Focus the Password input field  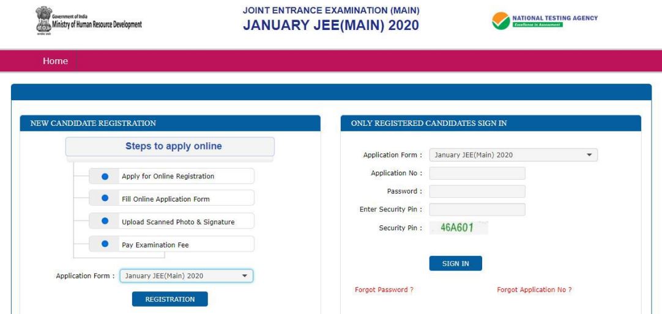point(477,192)
